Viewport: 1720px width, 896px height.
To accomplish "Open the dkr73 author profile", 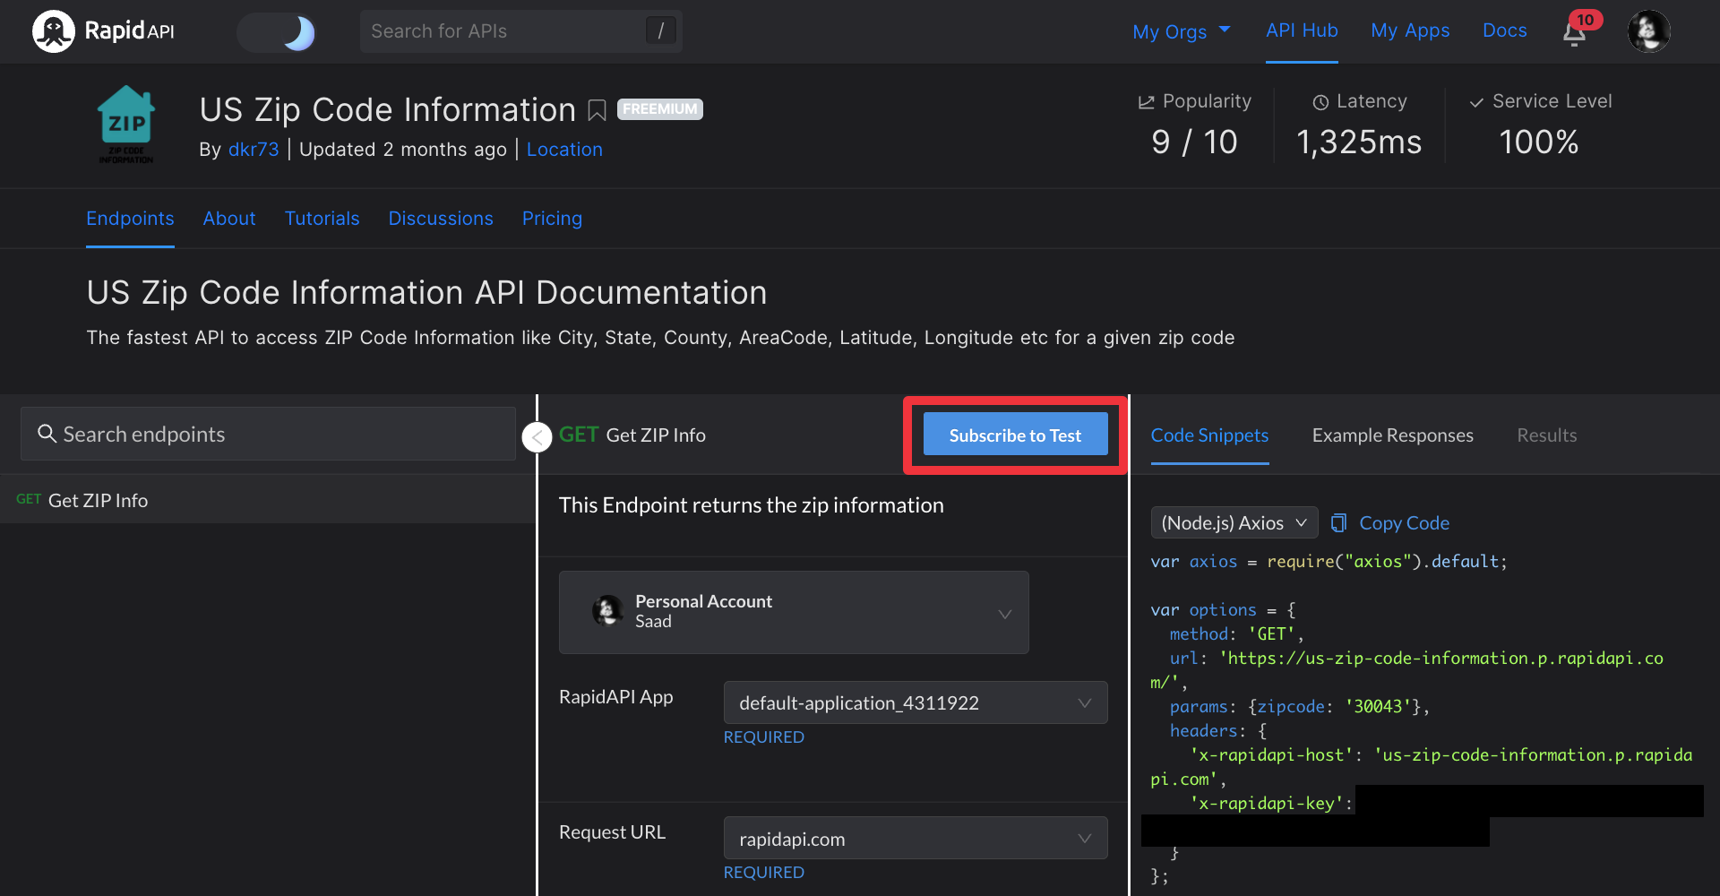I will coord(254,150).
